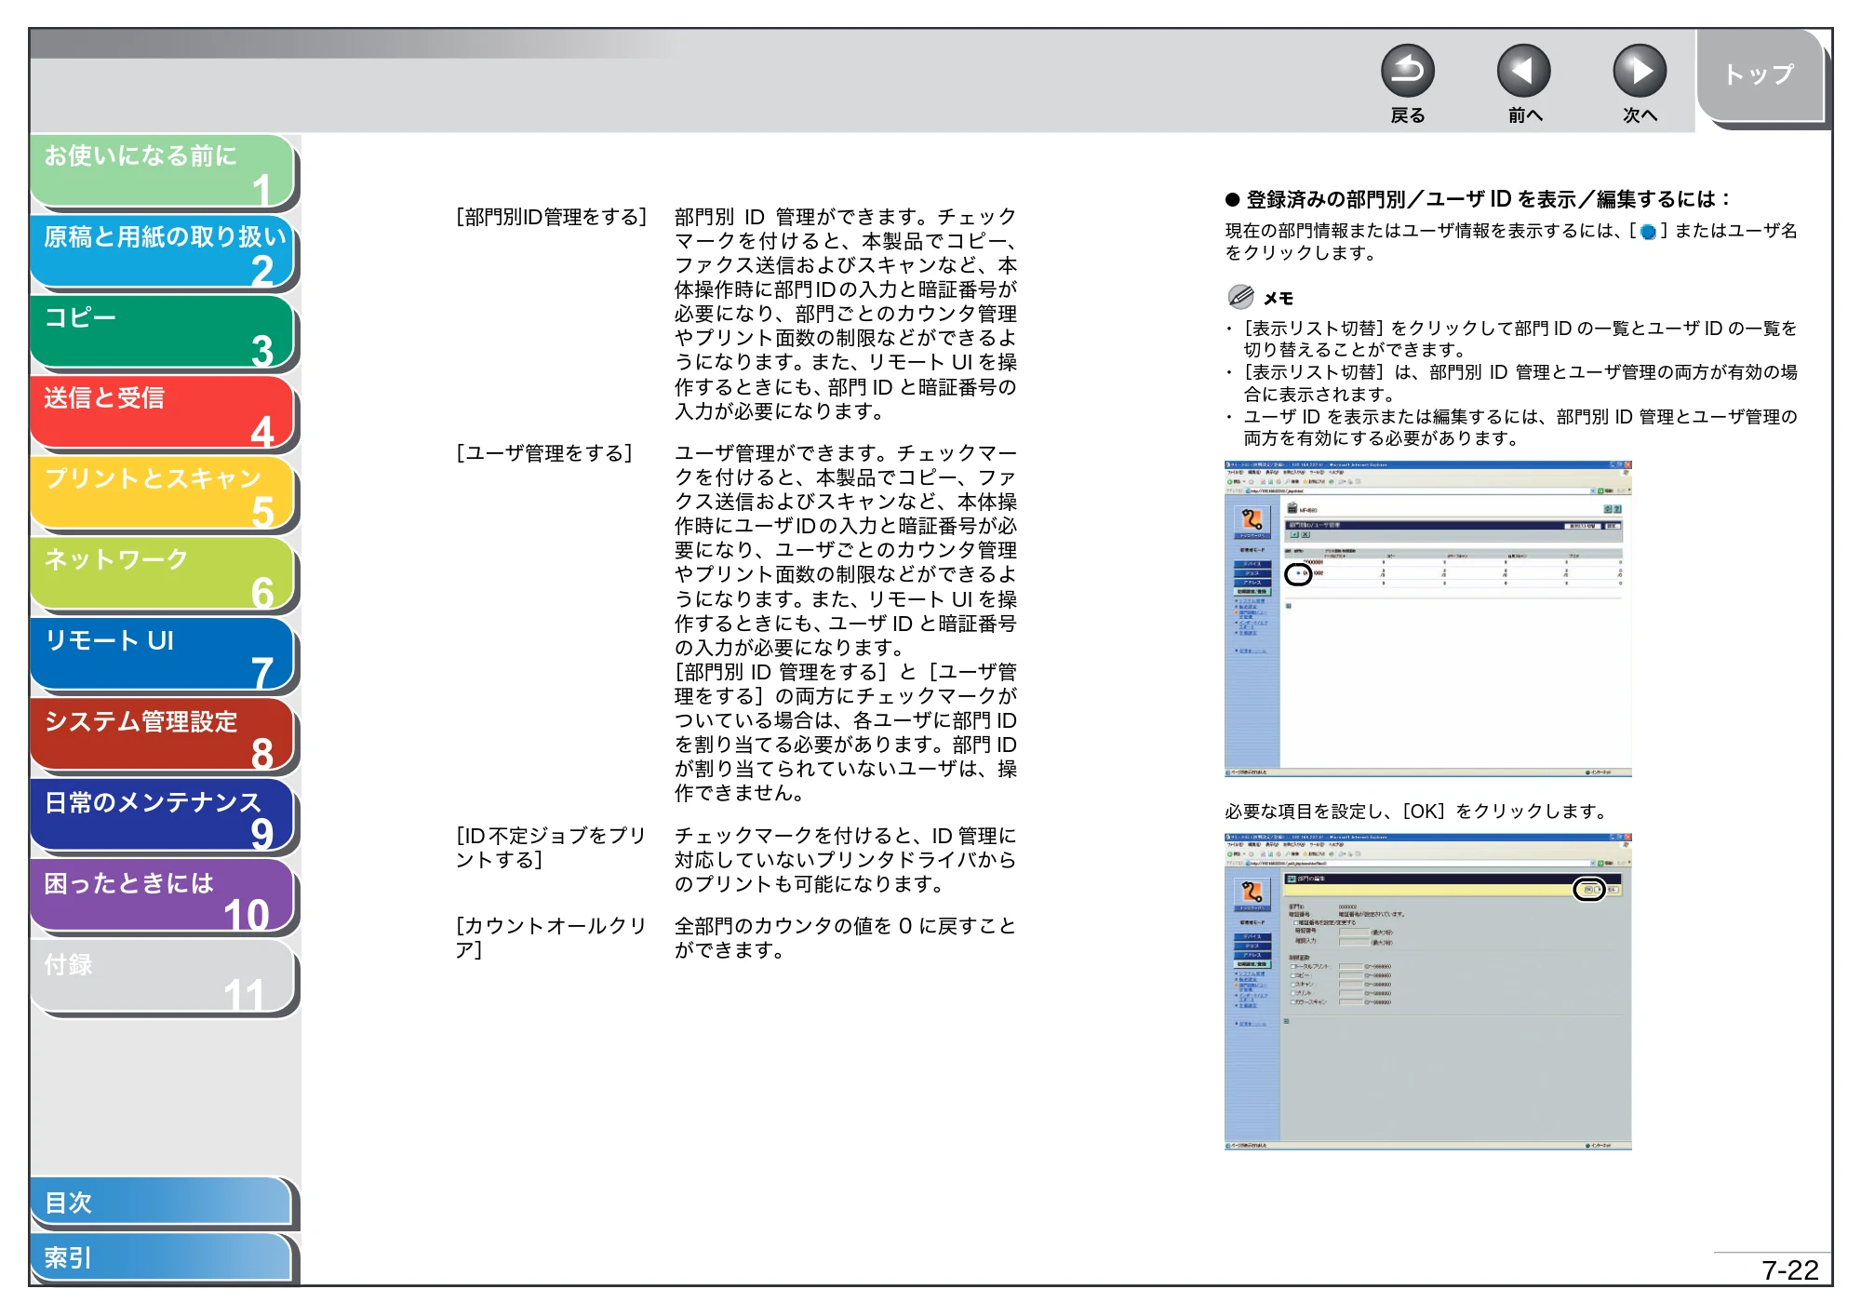Open the トップ tab
1861x1316 pixels.
(1760, 75)
